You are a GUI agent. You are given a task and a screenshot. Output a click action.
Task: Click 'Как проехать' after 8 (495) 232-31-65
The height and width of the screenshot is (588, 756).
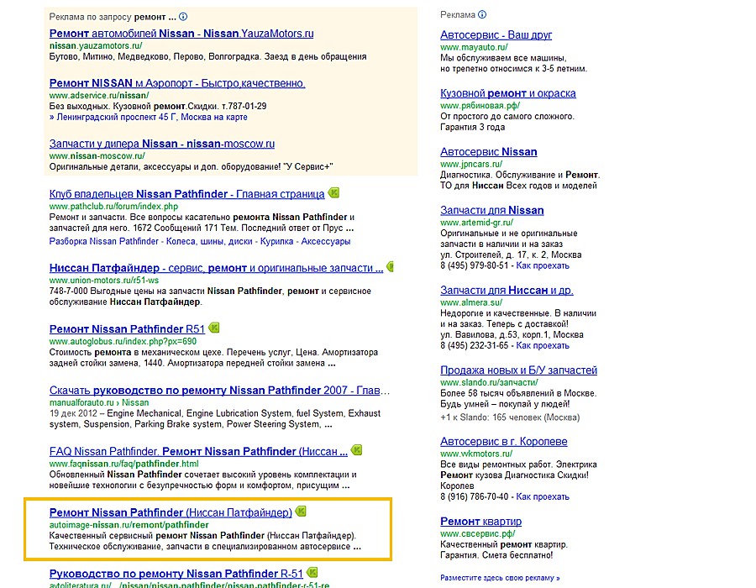click(543, 346)
